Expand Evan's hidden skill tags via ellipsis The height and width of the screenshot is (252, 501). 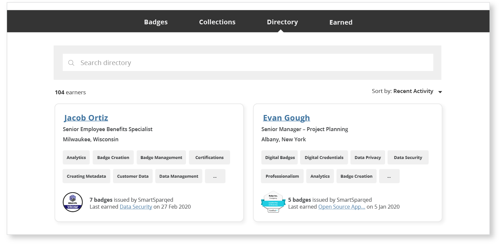(389, 176)
